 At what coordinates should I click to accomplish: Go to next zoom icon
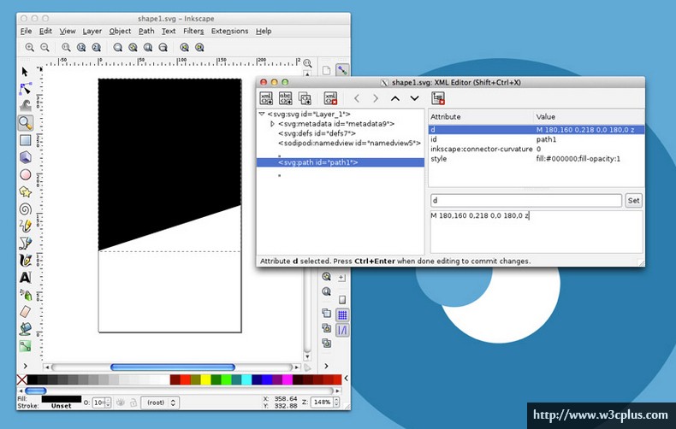coord(199,47)
